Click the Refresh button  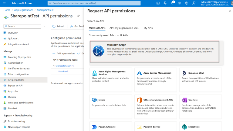(58, 26)
